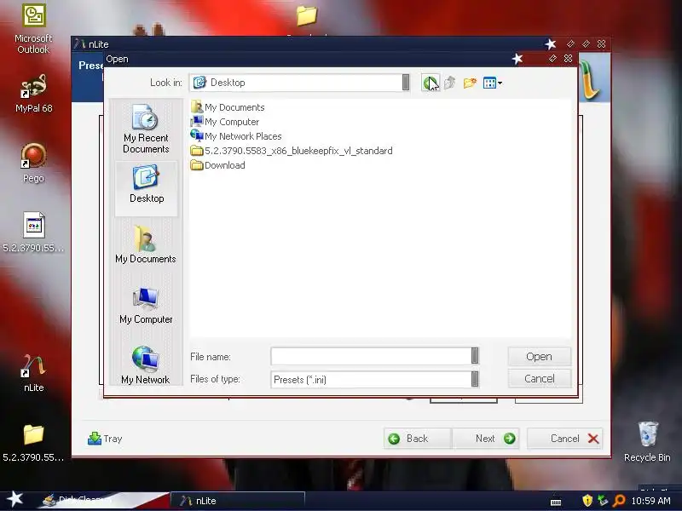682x511 pixels.
Task: Select My Computer in the file list
Action: 225,122
